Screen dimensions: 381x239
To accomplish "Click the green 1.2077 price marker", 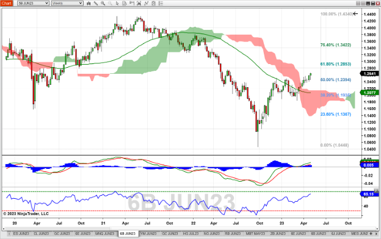I will 369,93.
